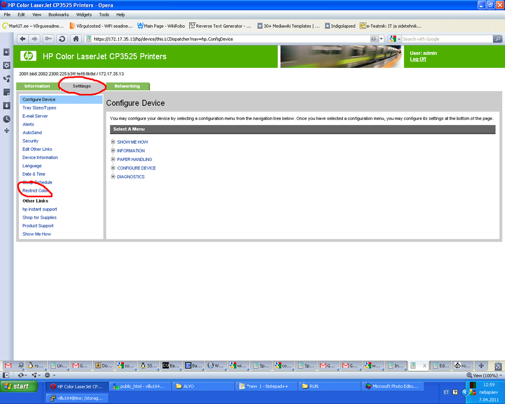The width and height of the screenshot is (505, 404).
Task: Open the Language settings link
Action: click(32, 166)
